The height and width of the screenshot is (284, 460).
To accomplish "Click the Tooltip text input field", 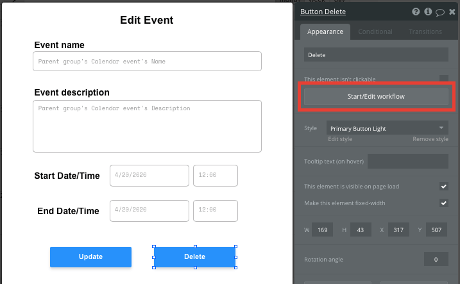I will tap(408, 161).
